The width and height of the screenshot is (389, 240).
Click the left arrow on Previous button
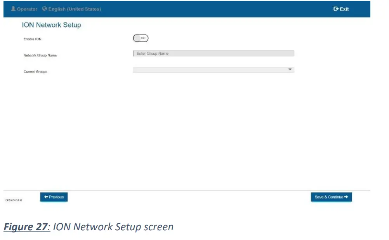coord(46,197)
